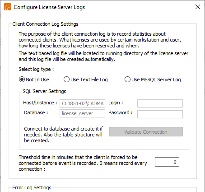The image size is (205, 192).
Task: Click the Select log type label
Action: [36, 69]
